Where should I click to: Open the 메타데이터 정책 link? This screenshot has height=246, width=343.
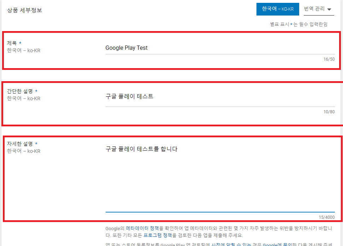coord(142,228)
